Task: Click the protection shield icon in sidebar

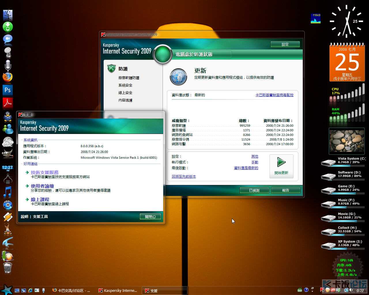Action: (x=112, y=69)
